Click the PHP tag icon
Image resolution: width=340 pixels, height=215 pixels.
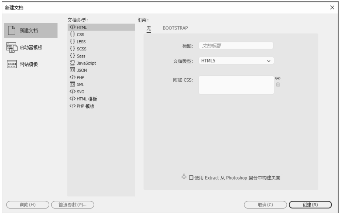tap(72, 77)
